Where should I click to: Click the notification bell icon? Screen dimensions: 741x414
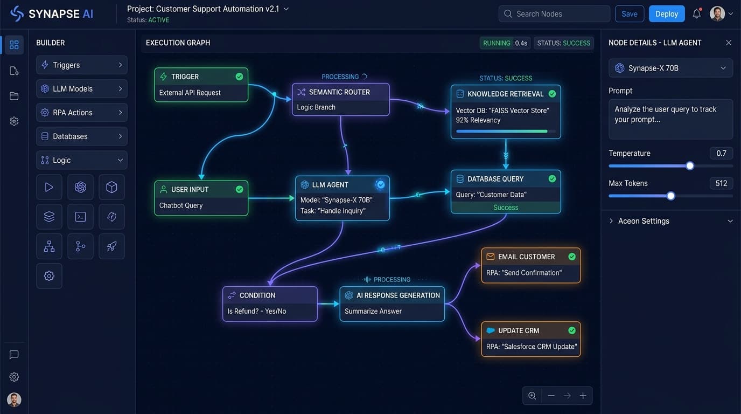click(x=697, y=14)
